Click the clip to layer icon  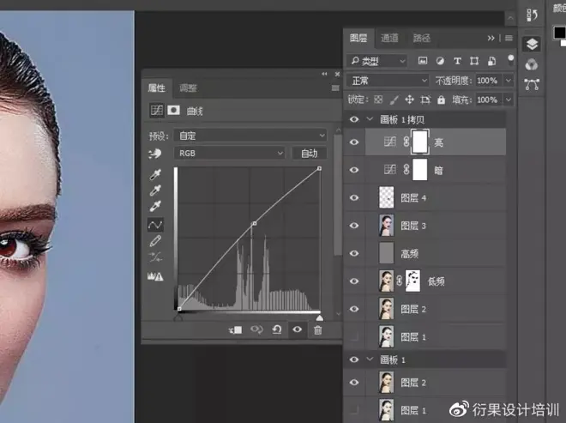(235, 329)
